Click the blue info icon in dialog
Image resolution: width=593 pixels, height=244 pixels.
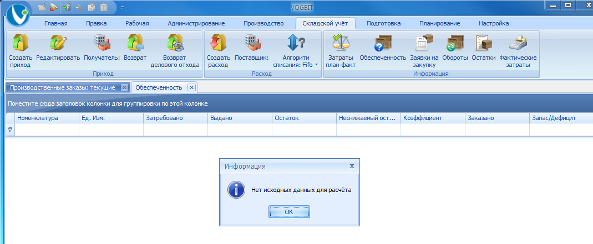[x=236, y=190]
